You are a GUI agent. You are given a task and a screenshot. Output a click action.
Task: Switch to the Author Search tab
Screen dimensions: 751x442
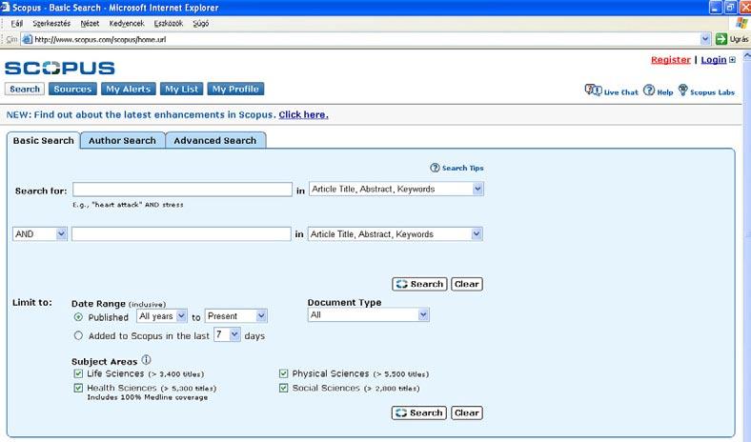point(122,140)
